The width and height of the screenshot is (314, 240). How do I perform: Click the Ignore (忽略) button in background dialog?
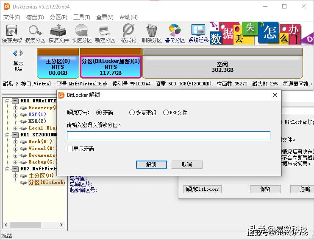point(303,189)
